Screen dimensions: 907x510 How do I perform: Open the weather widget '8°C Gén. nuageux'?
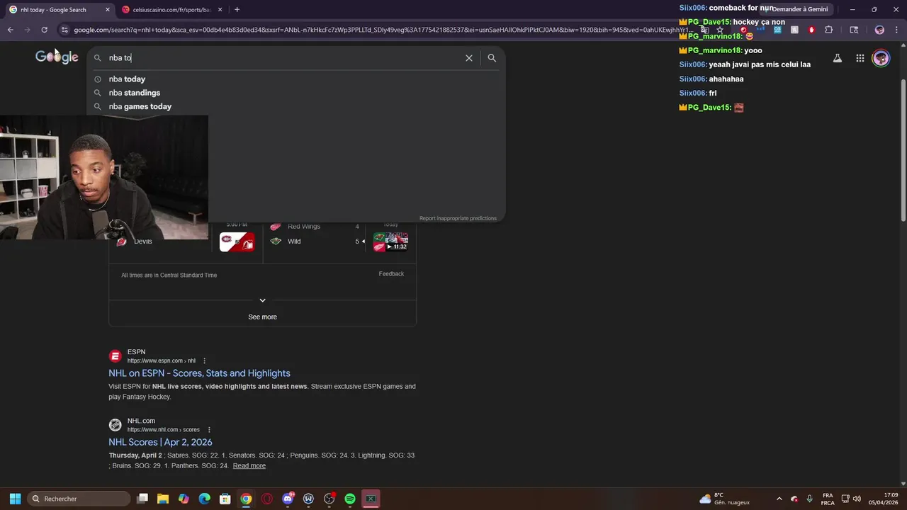point(724,499)
